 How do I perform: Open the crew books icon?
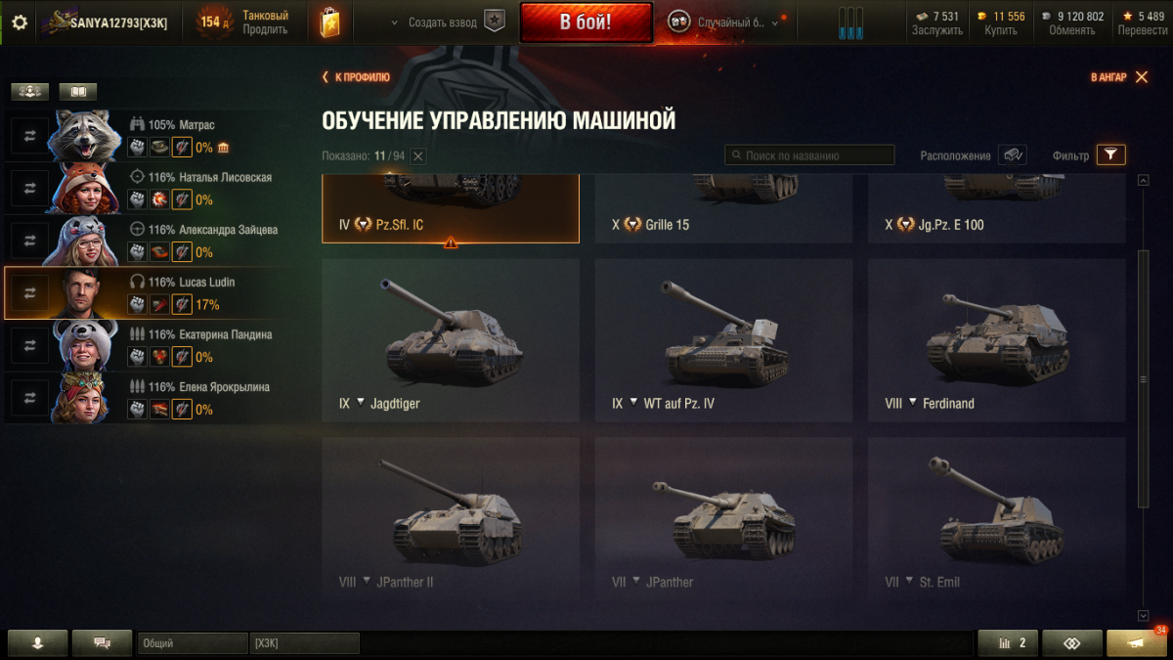(78, 92)
